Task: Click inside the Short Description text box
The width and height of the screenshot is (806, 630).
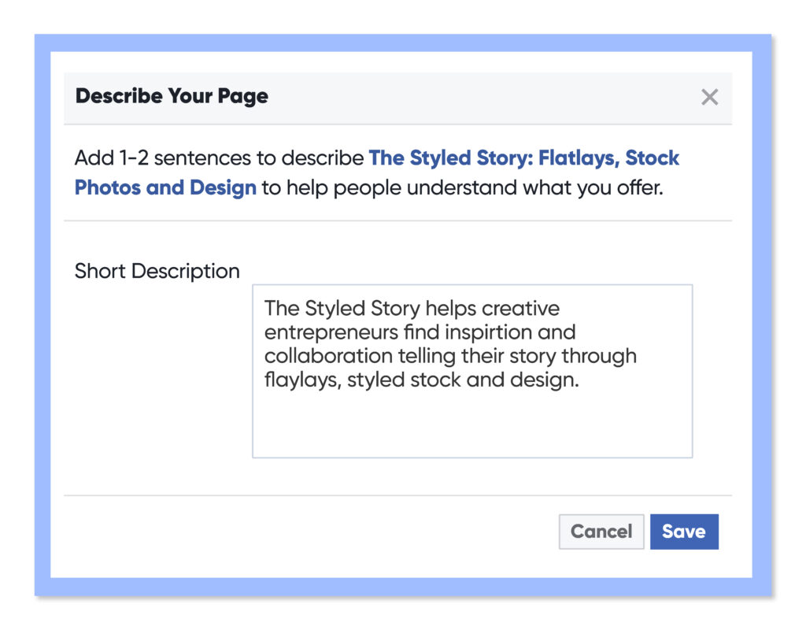Action: 471,370
